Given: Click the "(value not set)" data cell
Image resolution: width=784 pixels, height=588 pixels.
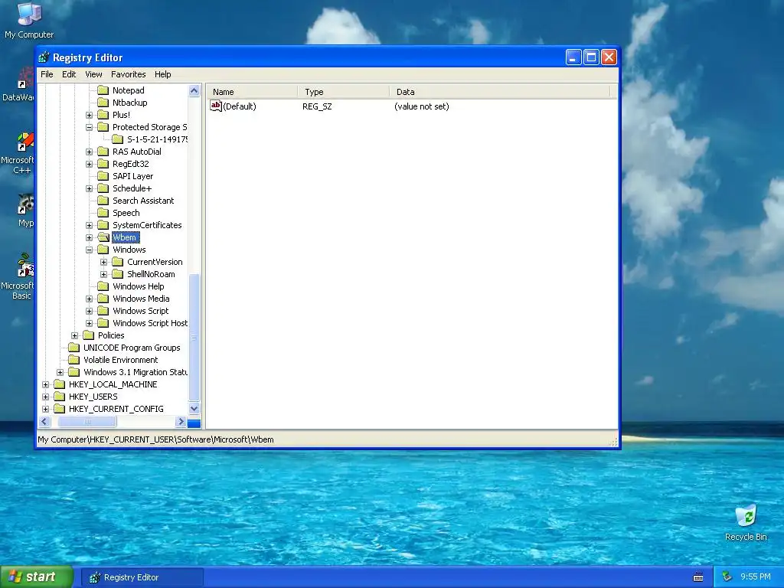Looking at the screenshot, I should [422, 106].
